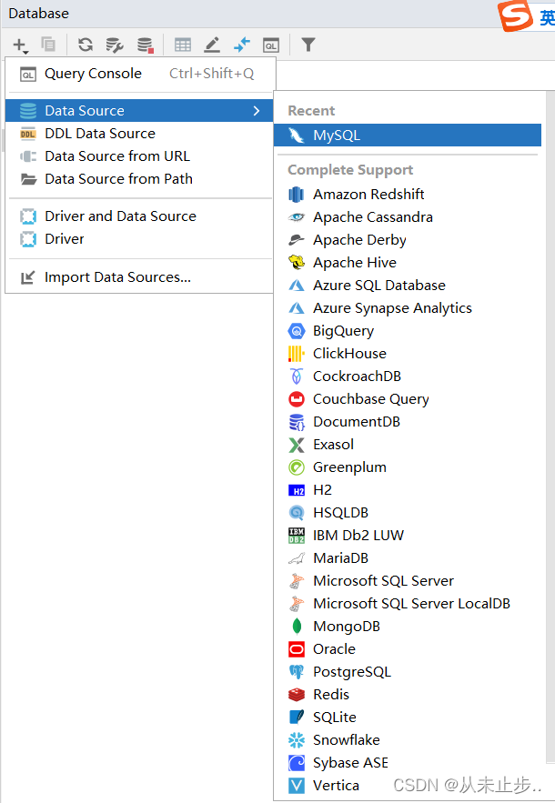The height and width of the screenshot is (803, 555).
Task: Click the MongoDB leaf icon
Action: click(x=297, y=627)
